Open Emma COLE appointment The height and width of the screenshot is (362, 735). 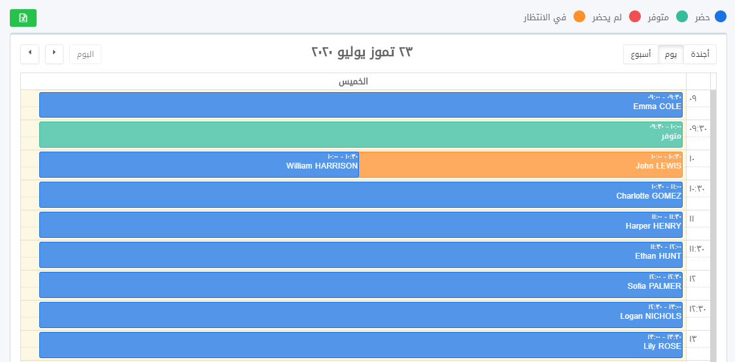coord(360,105)
